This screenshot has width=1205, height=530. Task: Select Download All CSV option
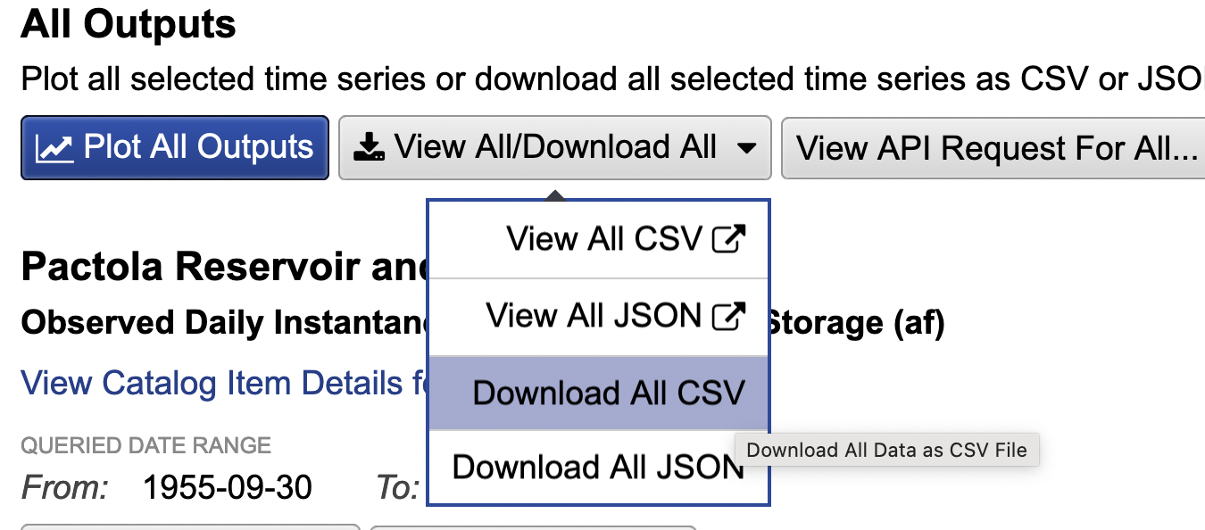click(599, 393)
